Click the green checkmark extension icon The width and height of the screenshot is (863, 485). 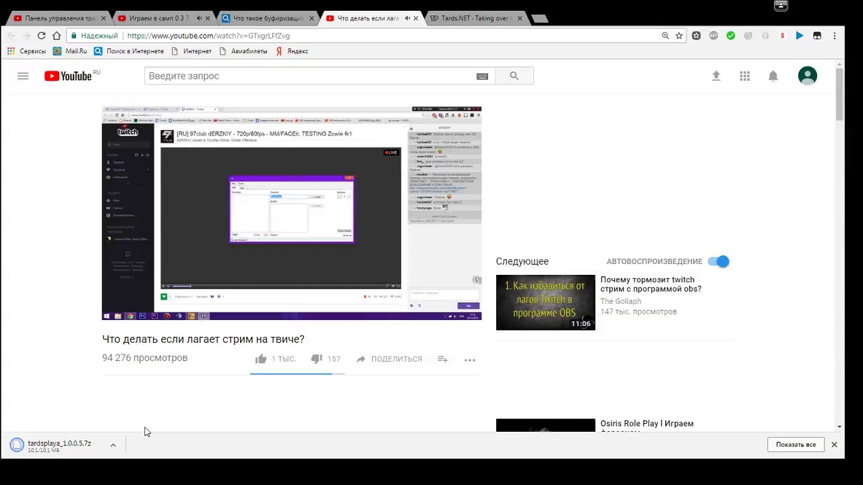coord(731,36)
